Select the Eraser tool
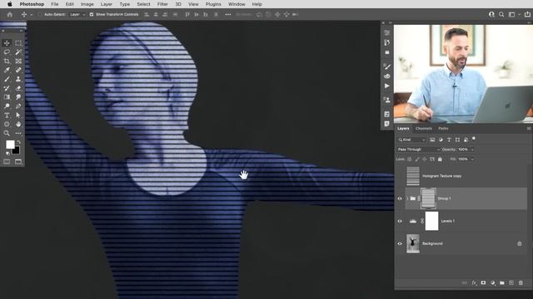The width and height of the screenshot is (533, 299). pos(18,88)
